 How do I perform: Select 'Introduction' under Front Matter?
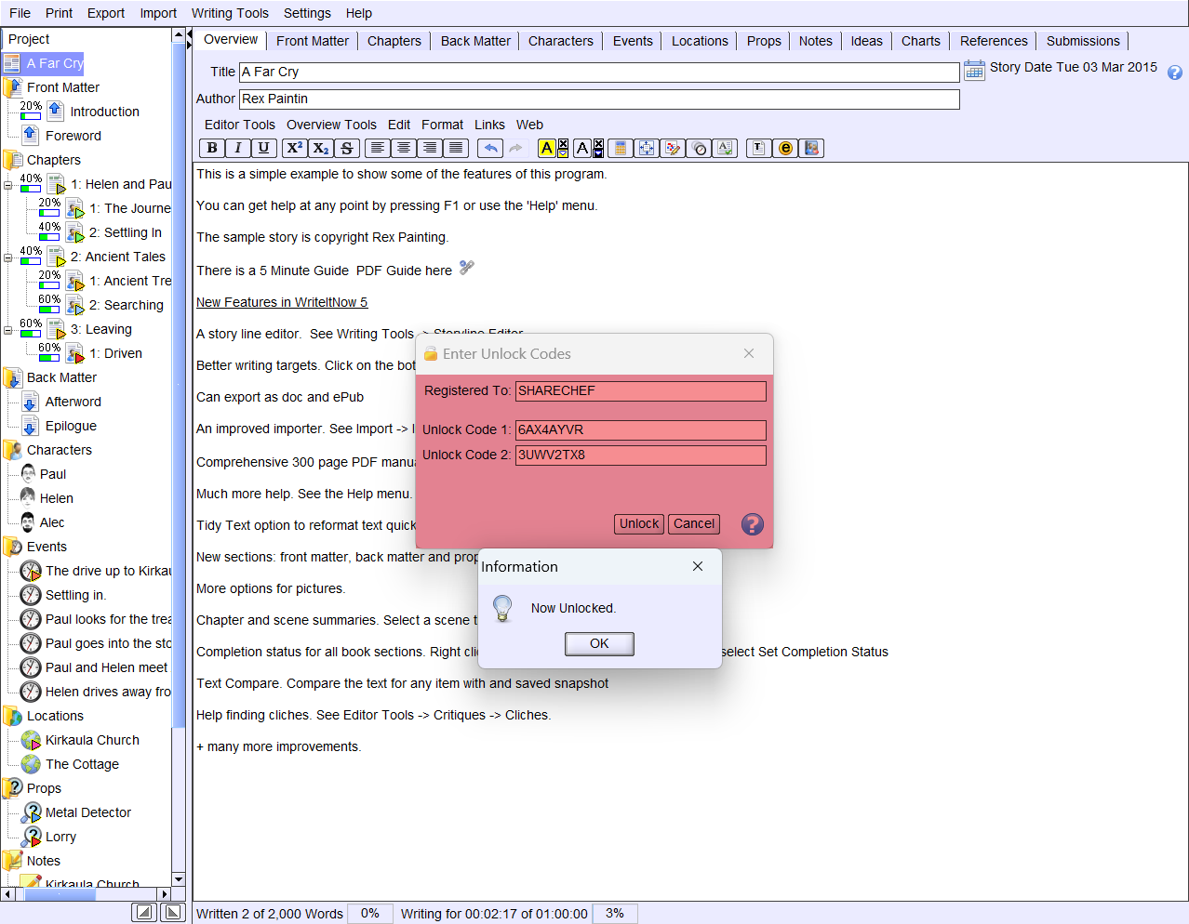(x=104, y=112)
